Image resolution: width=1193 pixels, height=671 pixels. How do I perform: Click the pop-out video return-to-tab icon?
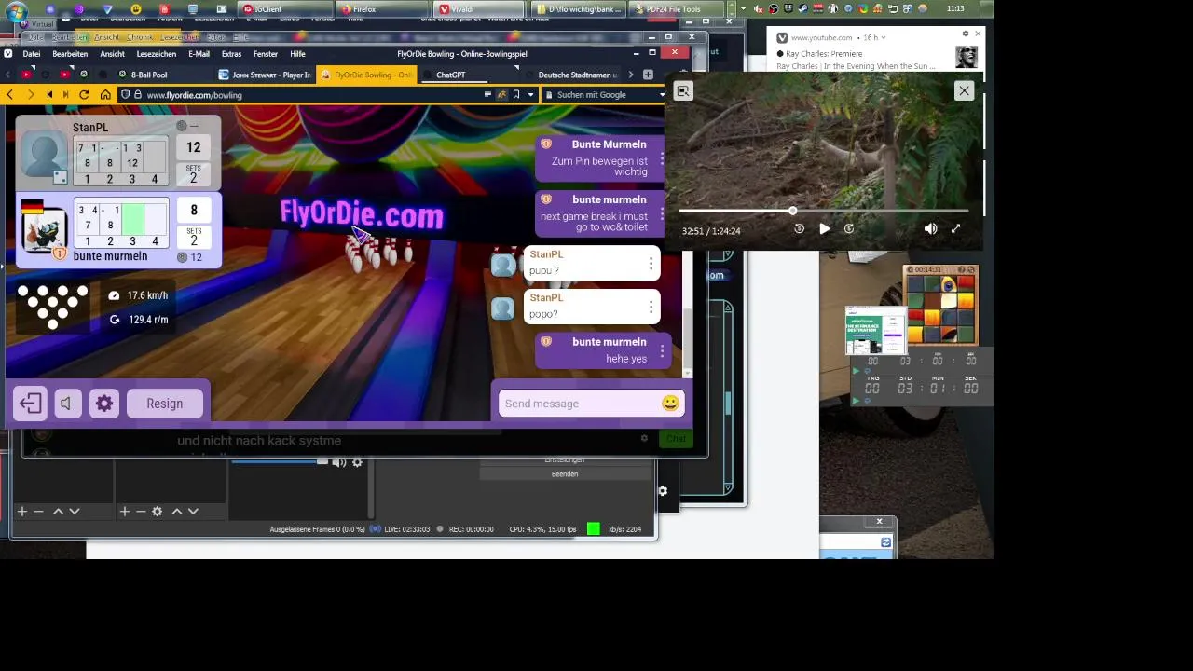(x=683, y=90)
